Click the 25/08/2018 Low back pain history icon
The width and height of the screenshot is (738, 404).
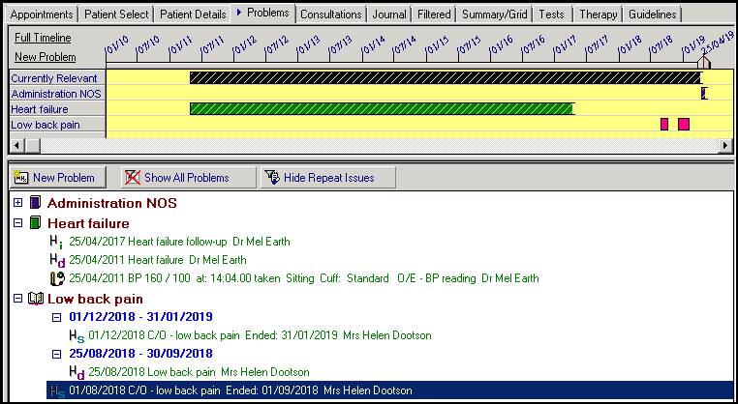point(76,372)
